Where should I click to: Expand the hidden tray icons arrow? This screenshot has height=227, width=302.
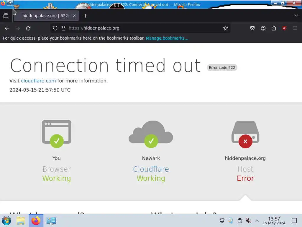coord(257,220)
